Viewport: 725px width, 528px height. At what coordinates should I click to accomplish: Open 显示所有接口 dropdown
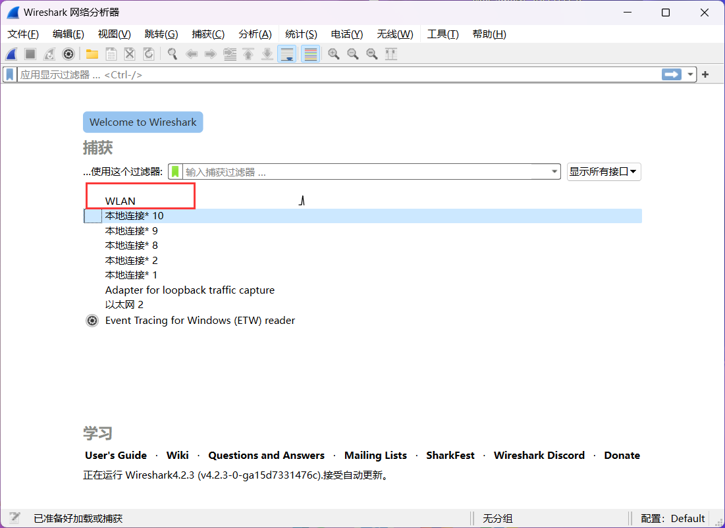[604, 172]
